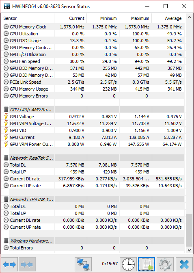Screen dimensions: 194x273
Task: Open sensor settings gear icon
Action: pyautogui.click(x=165, y=264)
